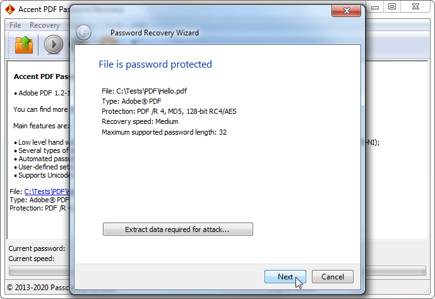The image size is (435, 299).
Task: Click the Protection: PDF /R 4 info line
Action: coord(169,111)
